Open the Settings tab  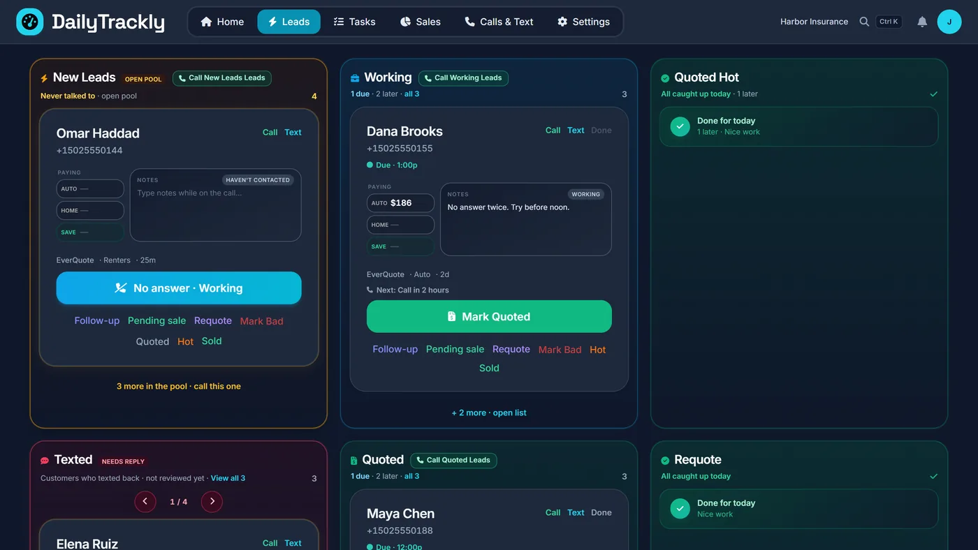point(583,22)
